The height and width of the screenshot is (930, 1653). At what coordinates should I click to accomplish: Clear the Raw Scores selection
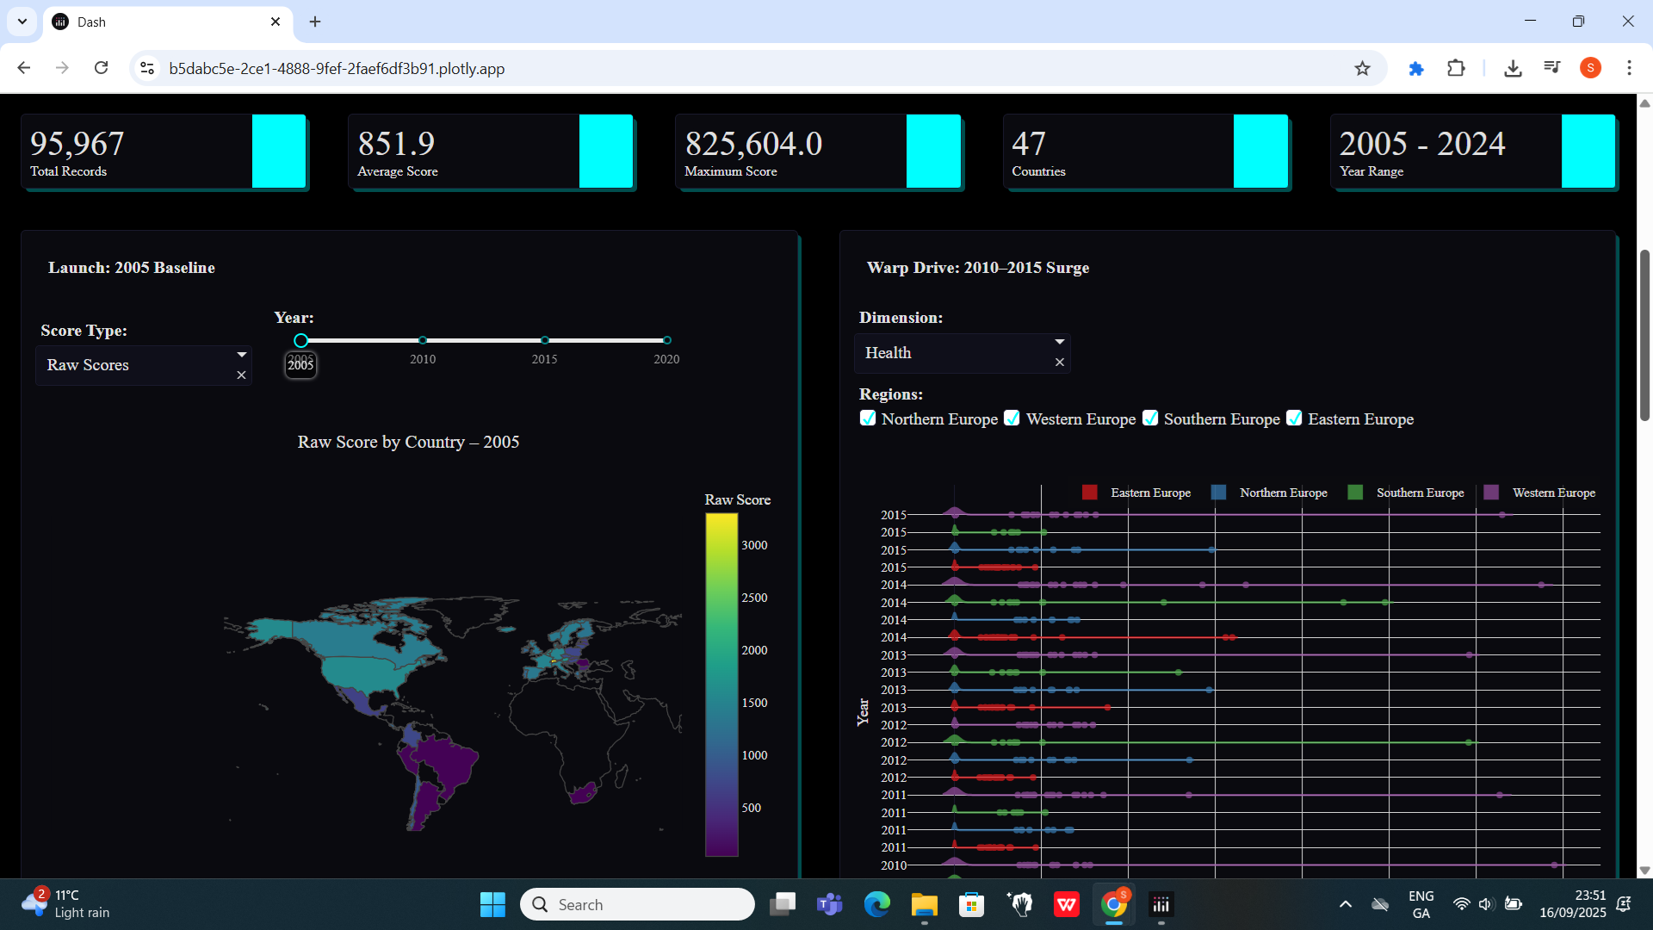pos(241,375)
